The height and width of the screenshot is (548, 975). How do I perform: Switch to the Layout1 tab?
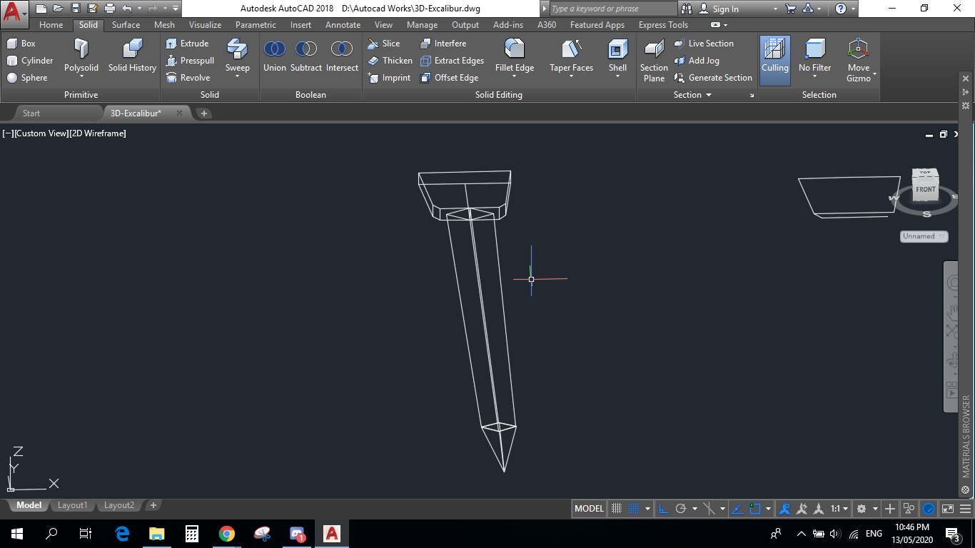click(x=72, y=505)
